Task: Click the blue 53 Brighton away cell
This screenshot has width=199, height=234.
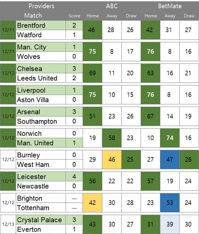Action: point(170,203)
